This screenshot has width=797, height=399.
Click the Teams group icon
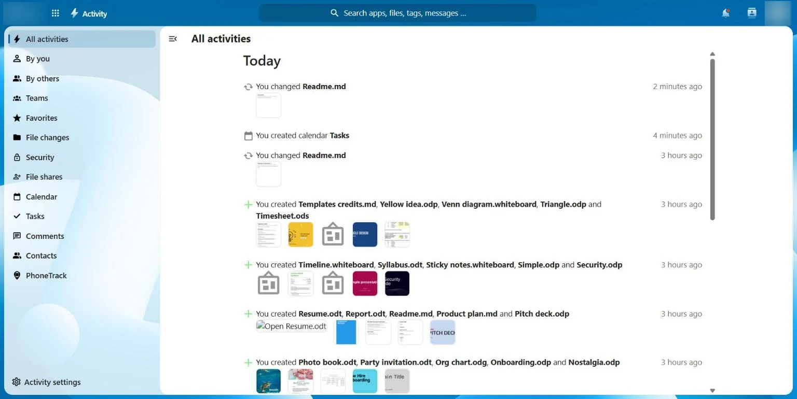coord(17,98)
